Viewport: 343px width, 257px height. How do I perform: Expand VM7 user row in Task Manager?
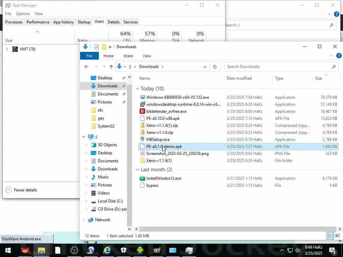7,49
